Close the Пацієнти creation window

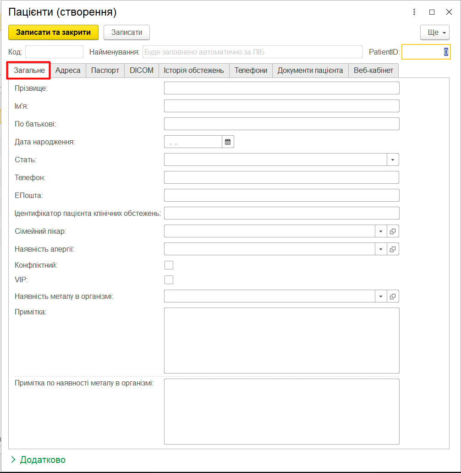point(449,12)
